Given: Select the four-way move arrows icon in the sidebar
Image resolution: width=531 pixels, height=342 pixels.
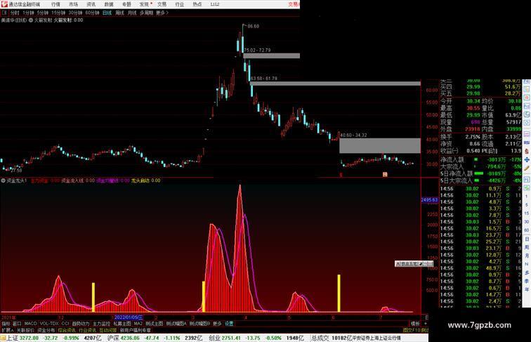Looking at the screenshot, I should tap(527, 159).
